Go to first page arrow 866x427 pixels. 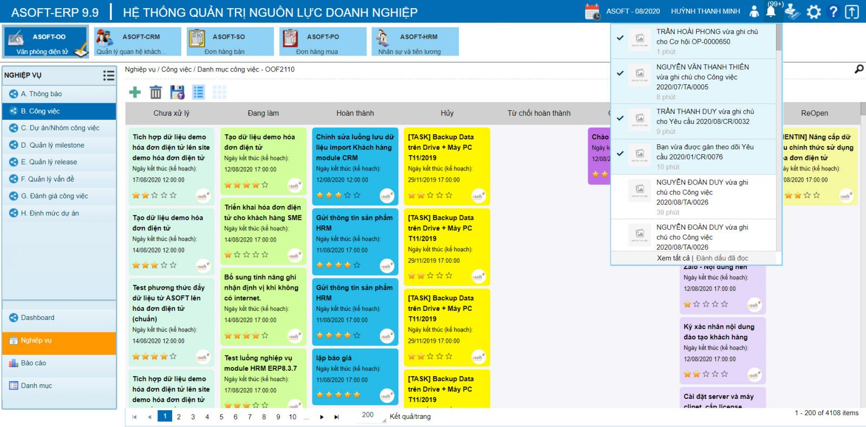pyautogui.click(x=134, y=417)
